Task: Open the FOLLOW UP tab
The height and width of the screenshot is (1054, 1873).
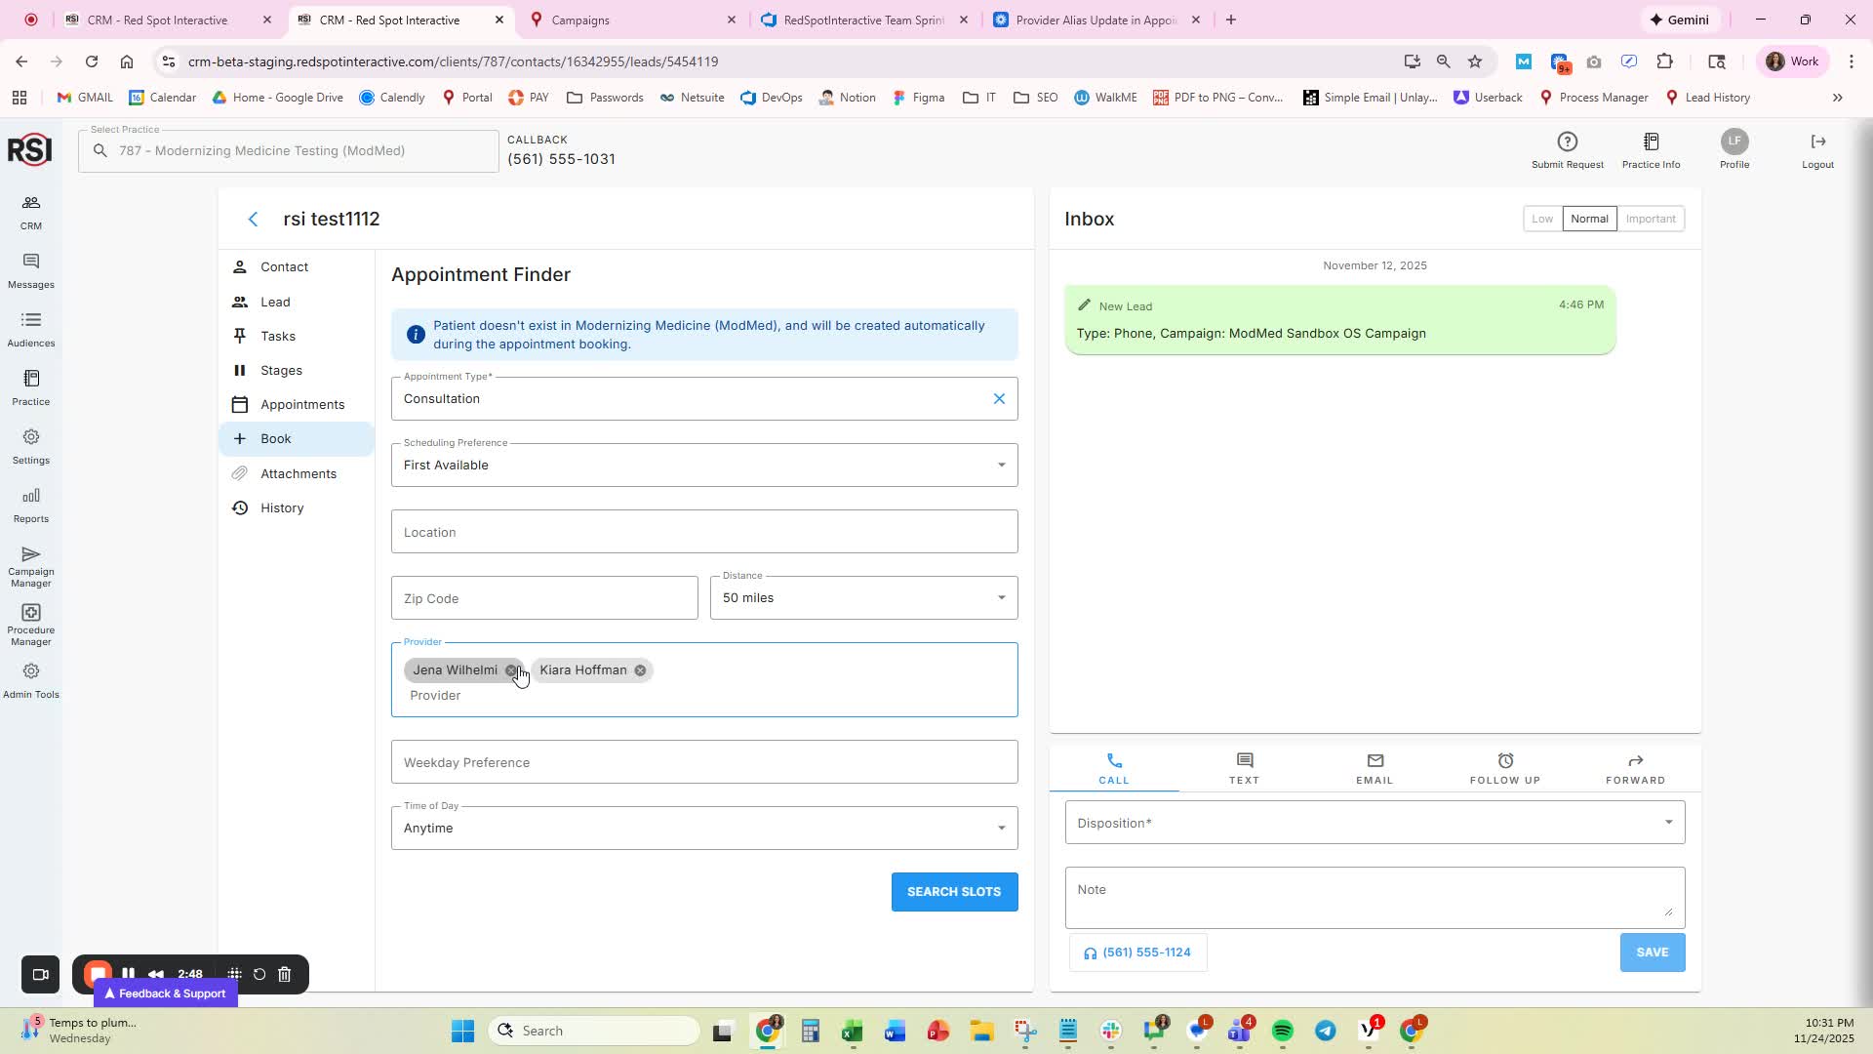Action: [1504, 768]
